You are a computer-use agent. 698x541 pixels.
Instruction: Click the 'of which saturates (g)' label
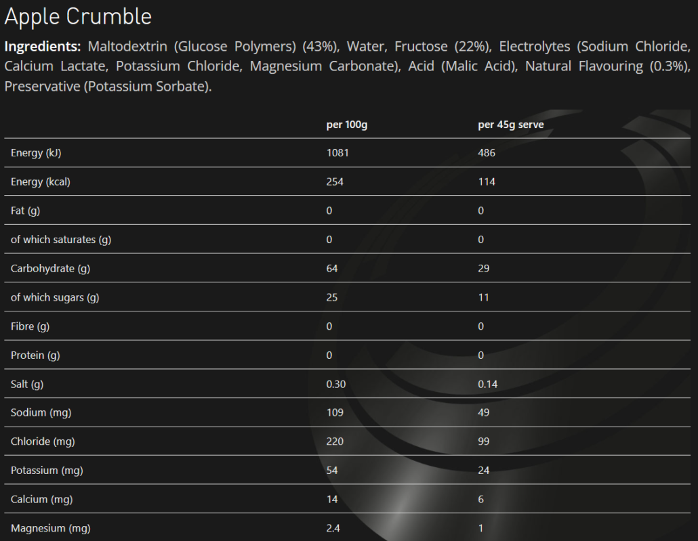[61, 240]
